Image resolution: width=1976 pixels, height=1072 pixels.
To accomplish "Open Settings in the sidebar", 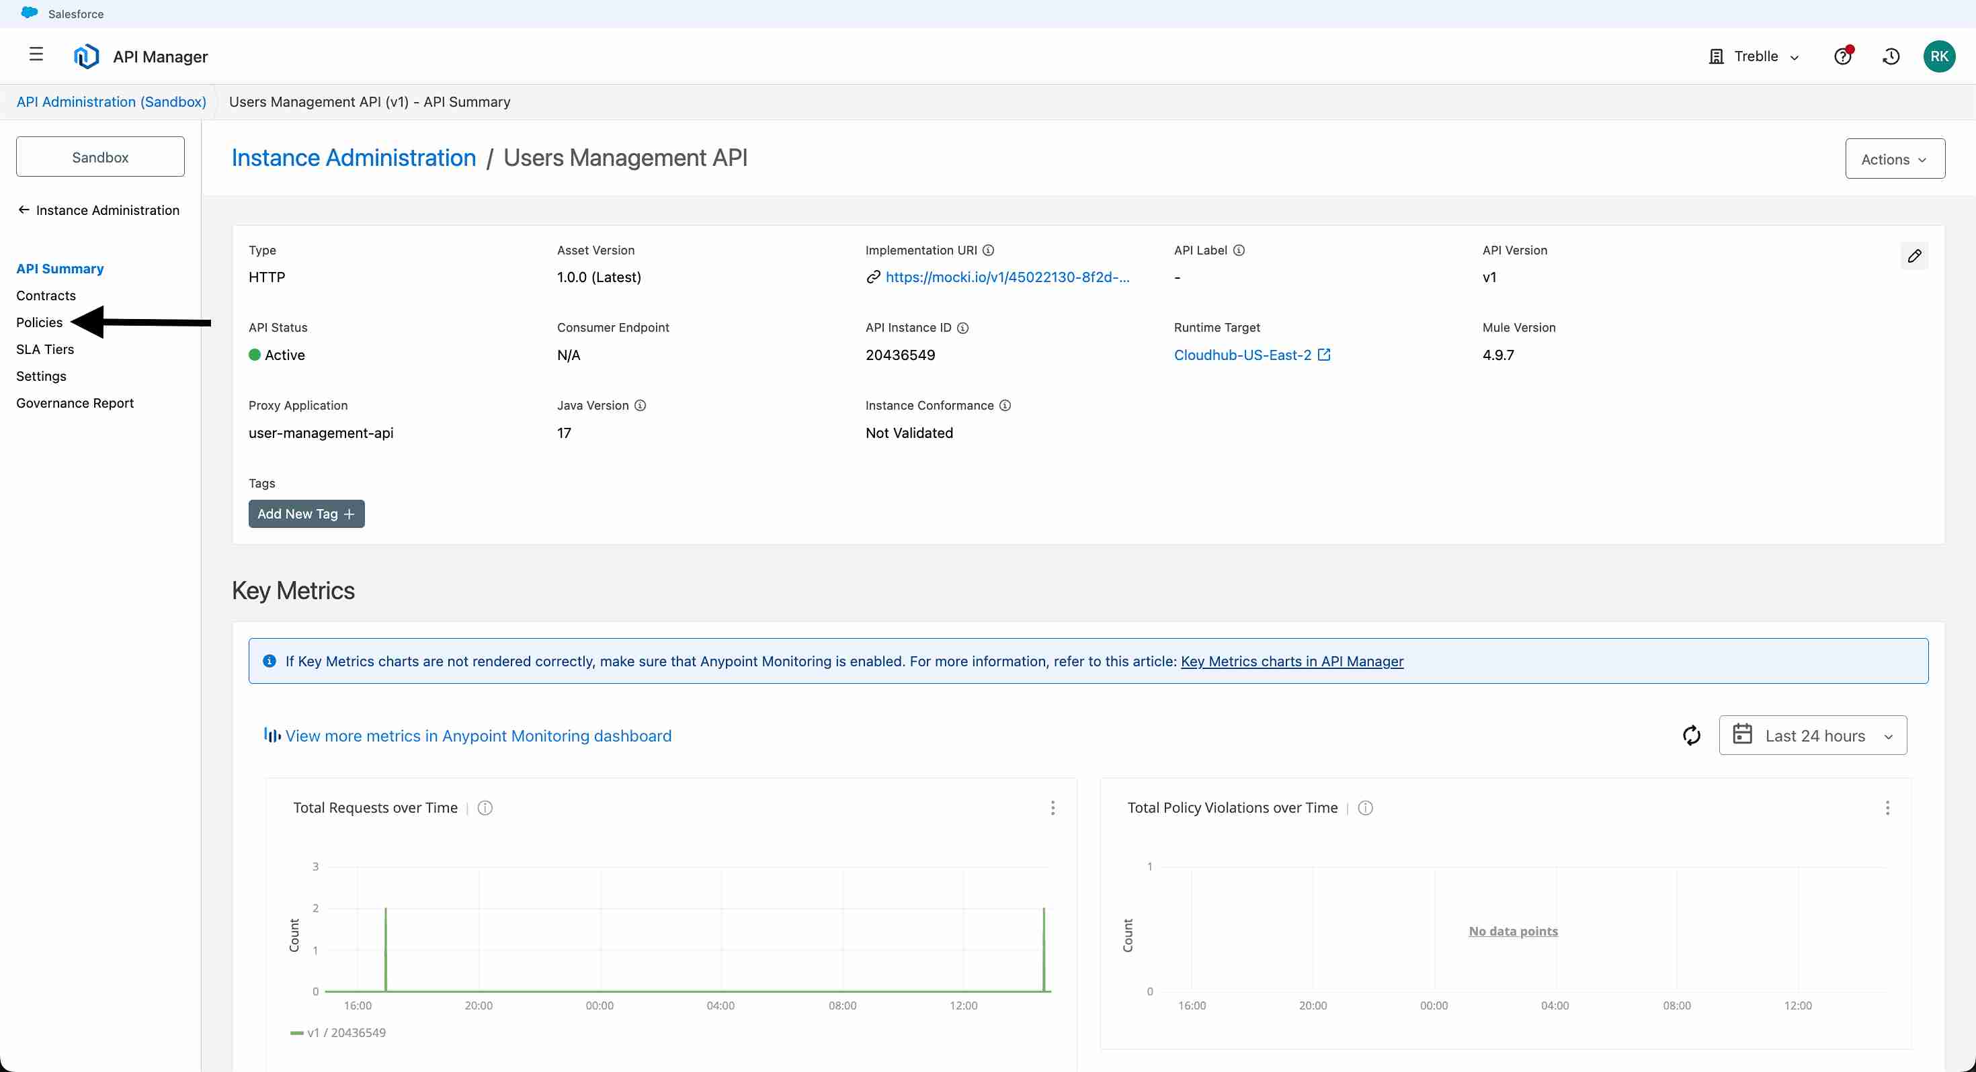I will (42, 375).
